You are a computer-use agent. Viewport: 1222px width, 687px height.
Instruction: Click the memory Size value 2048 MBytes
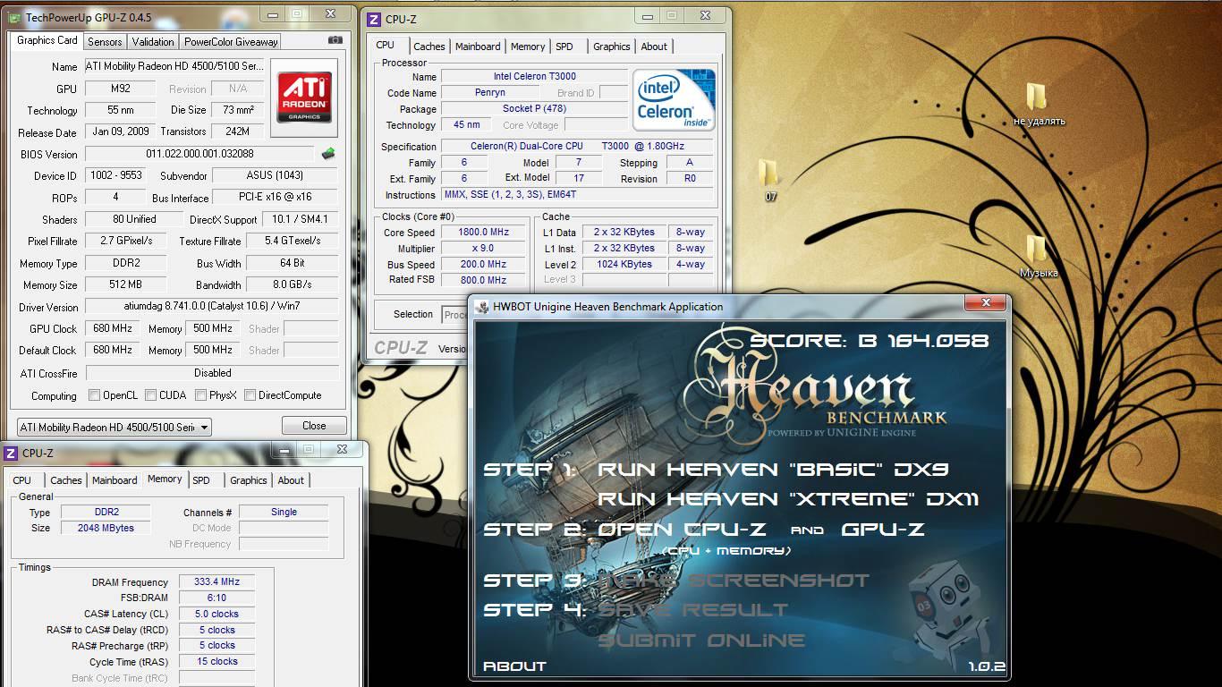pos(106,529)
